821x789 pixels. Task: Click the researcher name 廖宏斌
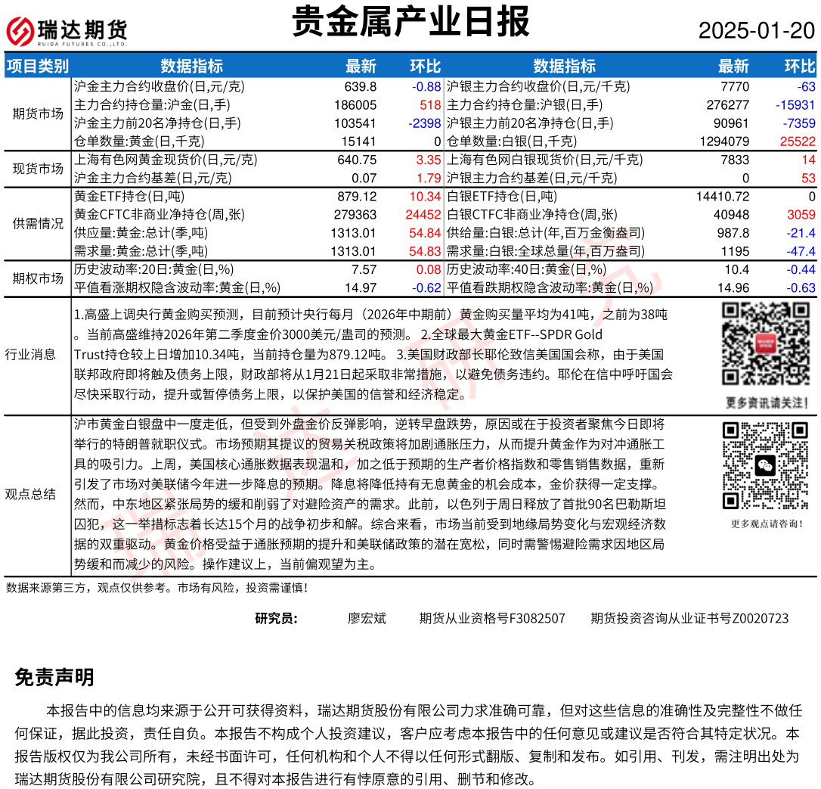tap(367, 618)
